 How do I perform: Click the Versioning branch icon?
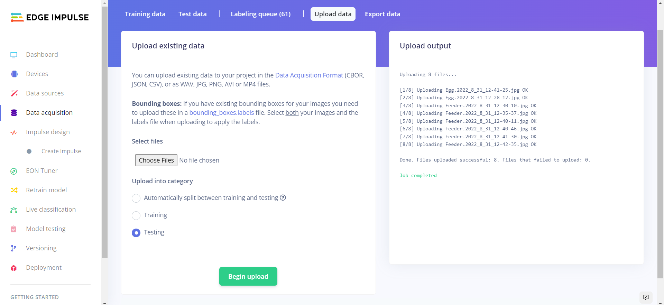pyautogui.click(x=13, y=248)
